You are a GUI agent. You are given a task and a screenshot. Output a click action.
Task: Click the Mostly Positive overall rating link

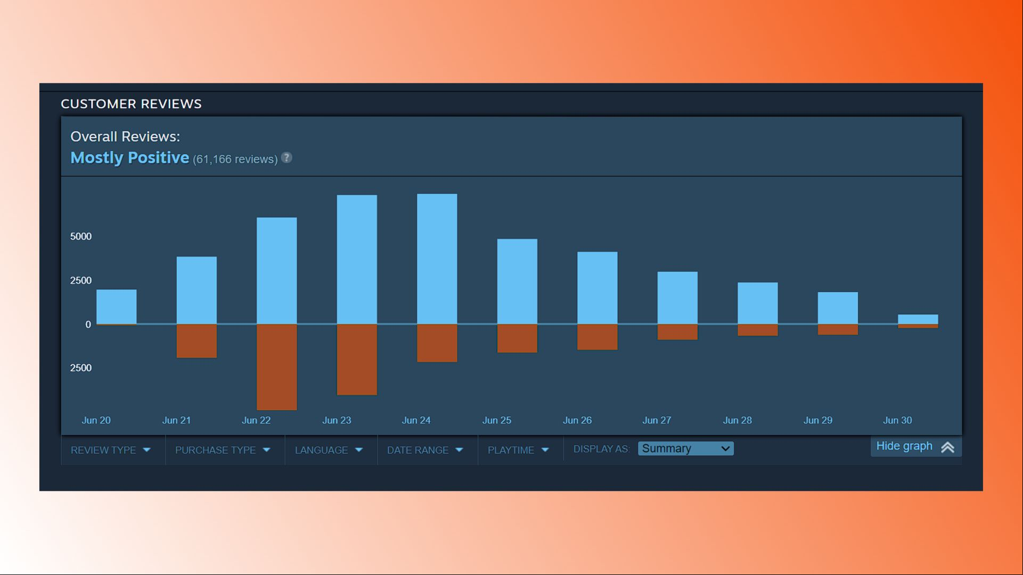130,157
